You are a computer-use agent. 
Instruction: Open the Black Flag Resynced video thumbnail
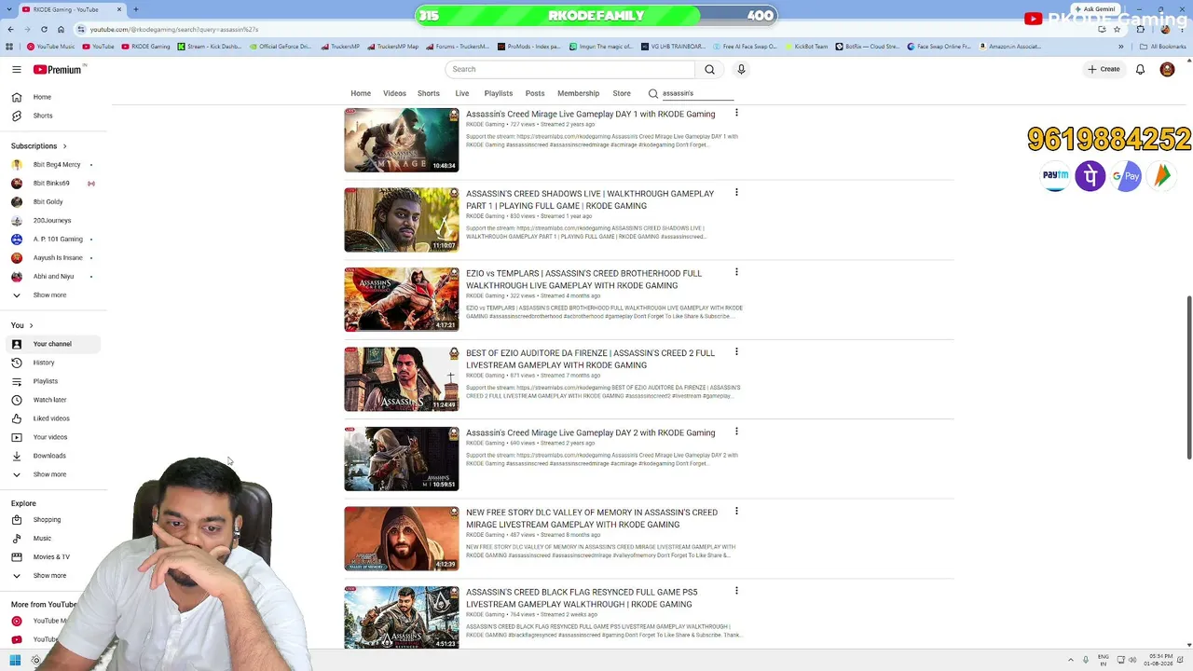point(402,618)
